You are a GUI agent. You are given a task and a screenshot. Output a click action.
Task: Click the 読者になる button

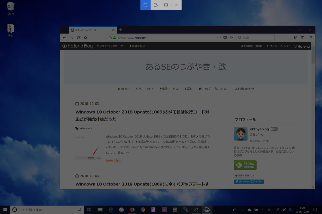137,46
